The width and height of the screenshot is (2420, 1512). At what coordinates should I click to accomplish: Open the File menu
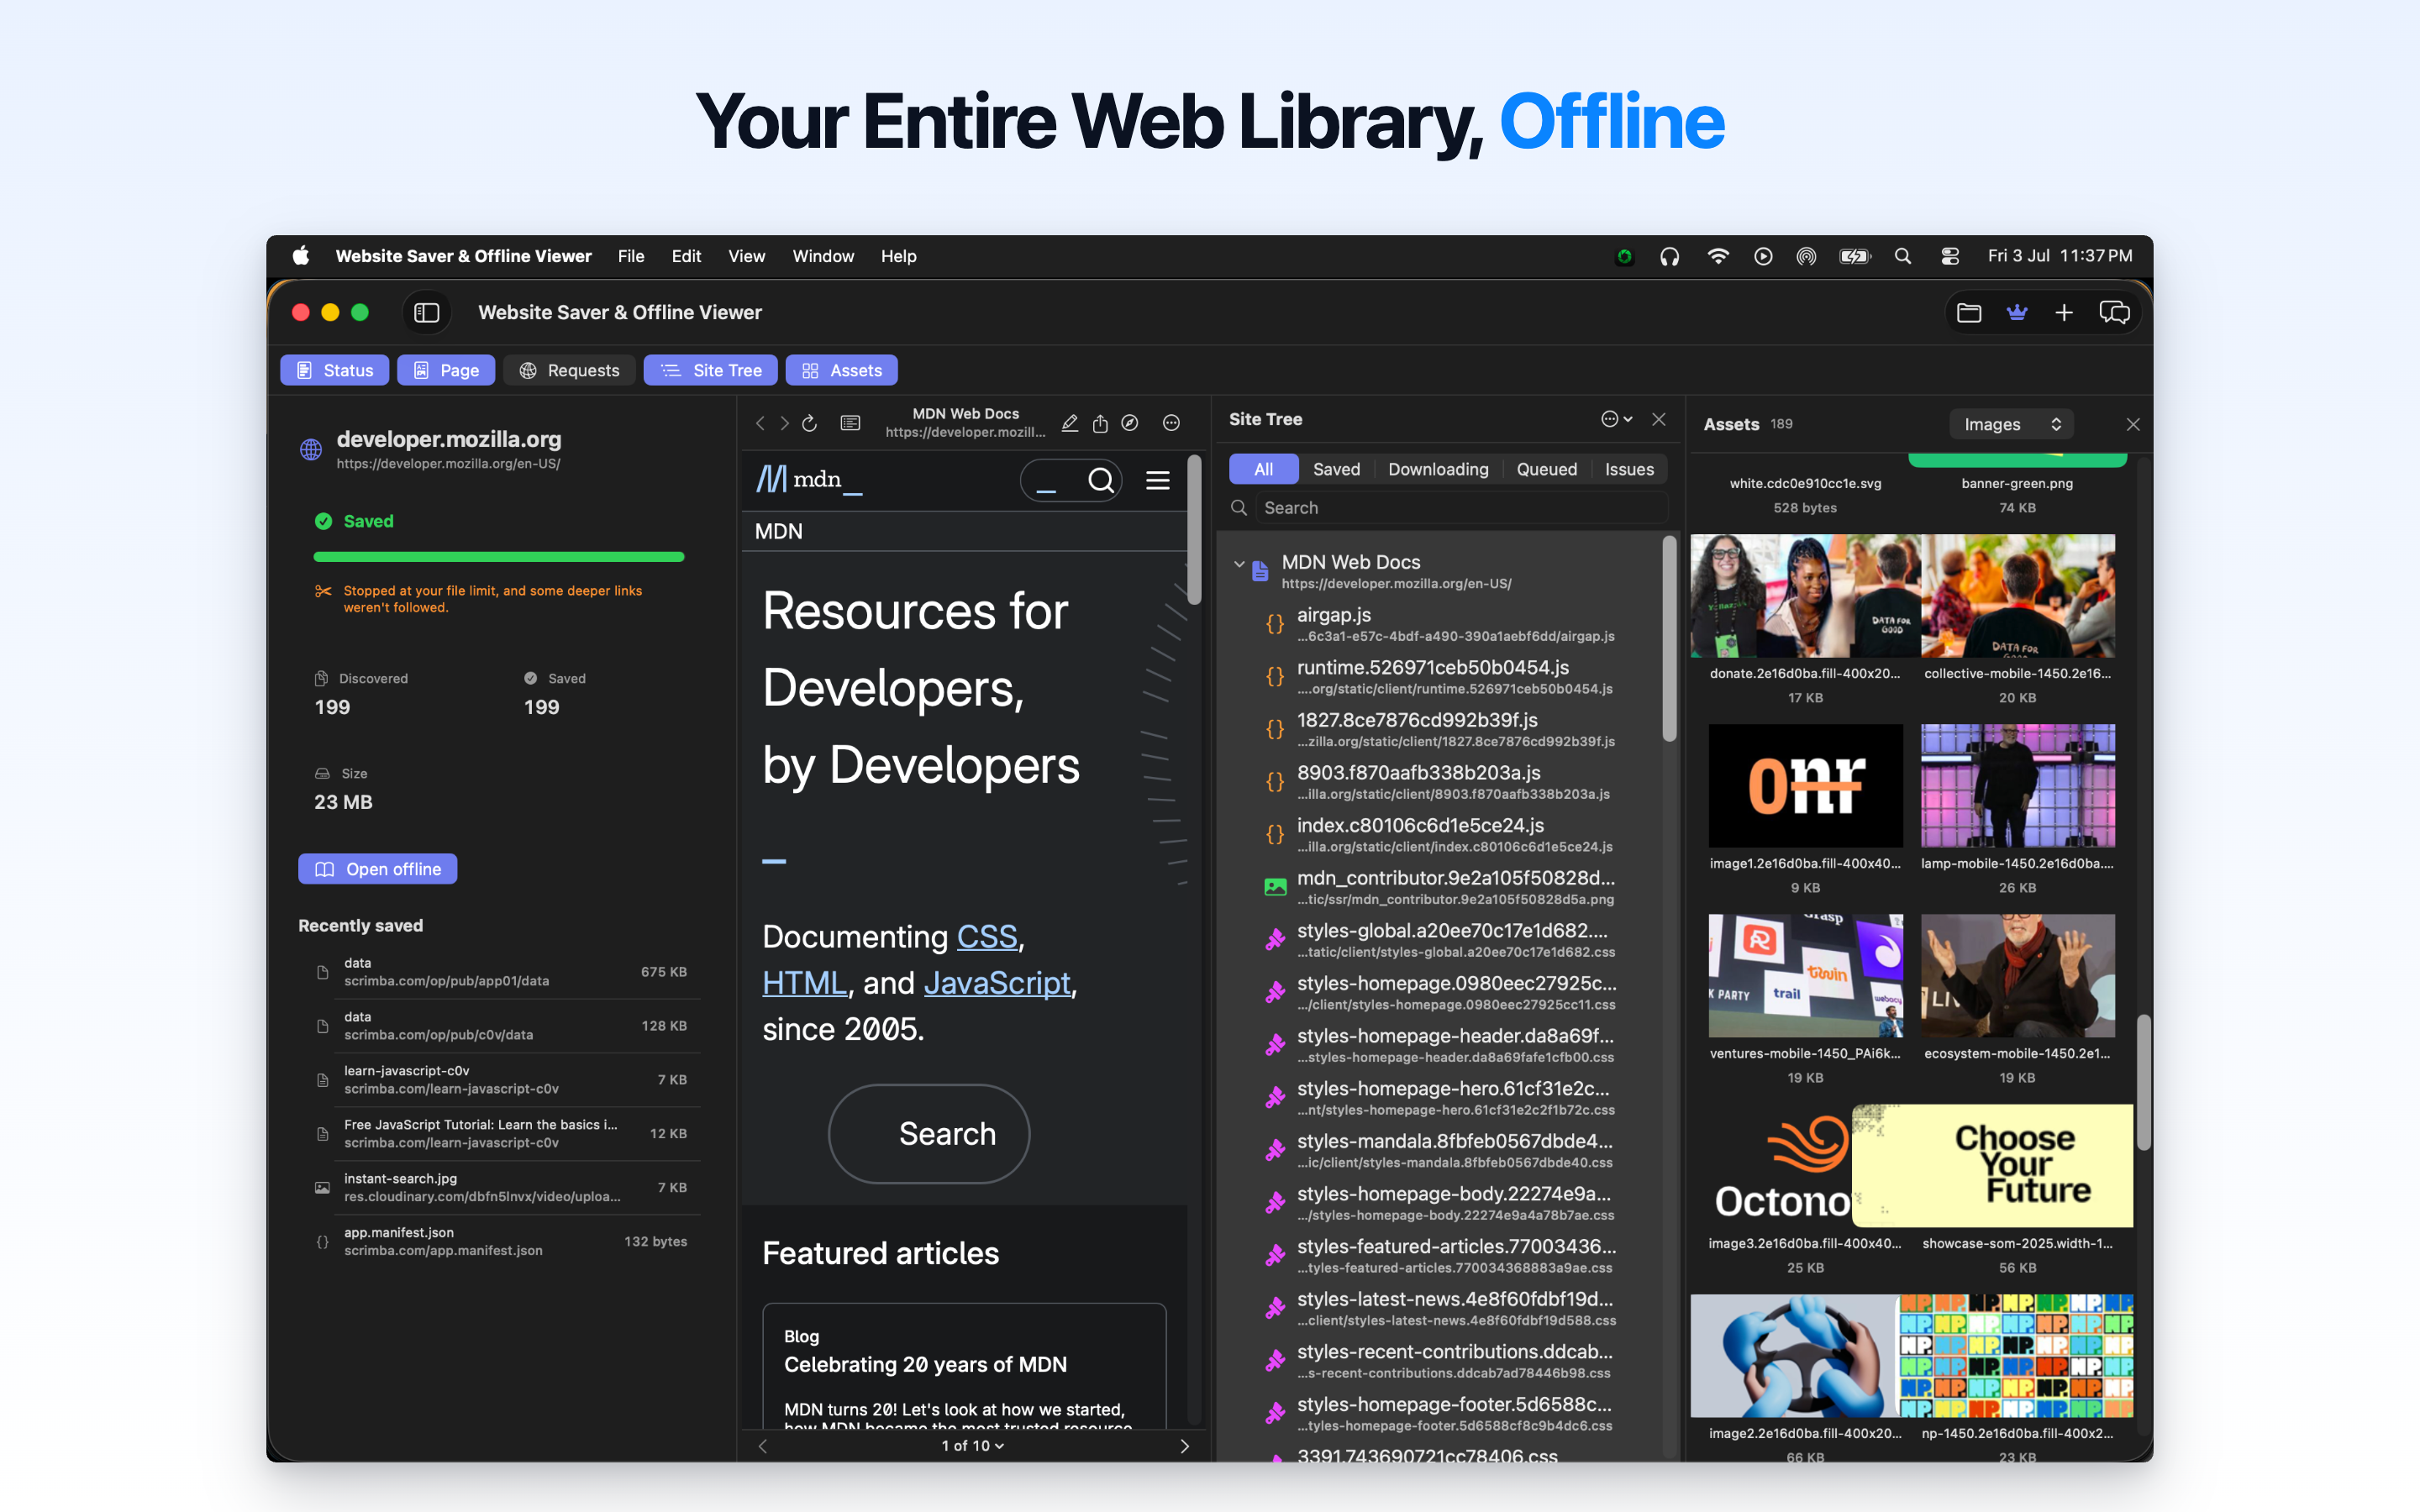point(631,256)
